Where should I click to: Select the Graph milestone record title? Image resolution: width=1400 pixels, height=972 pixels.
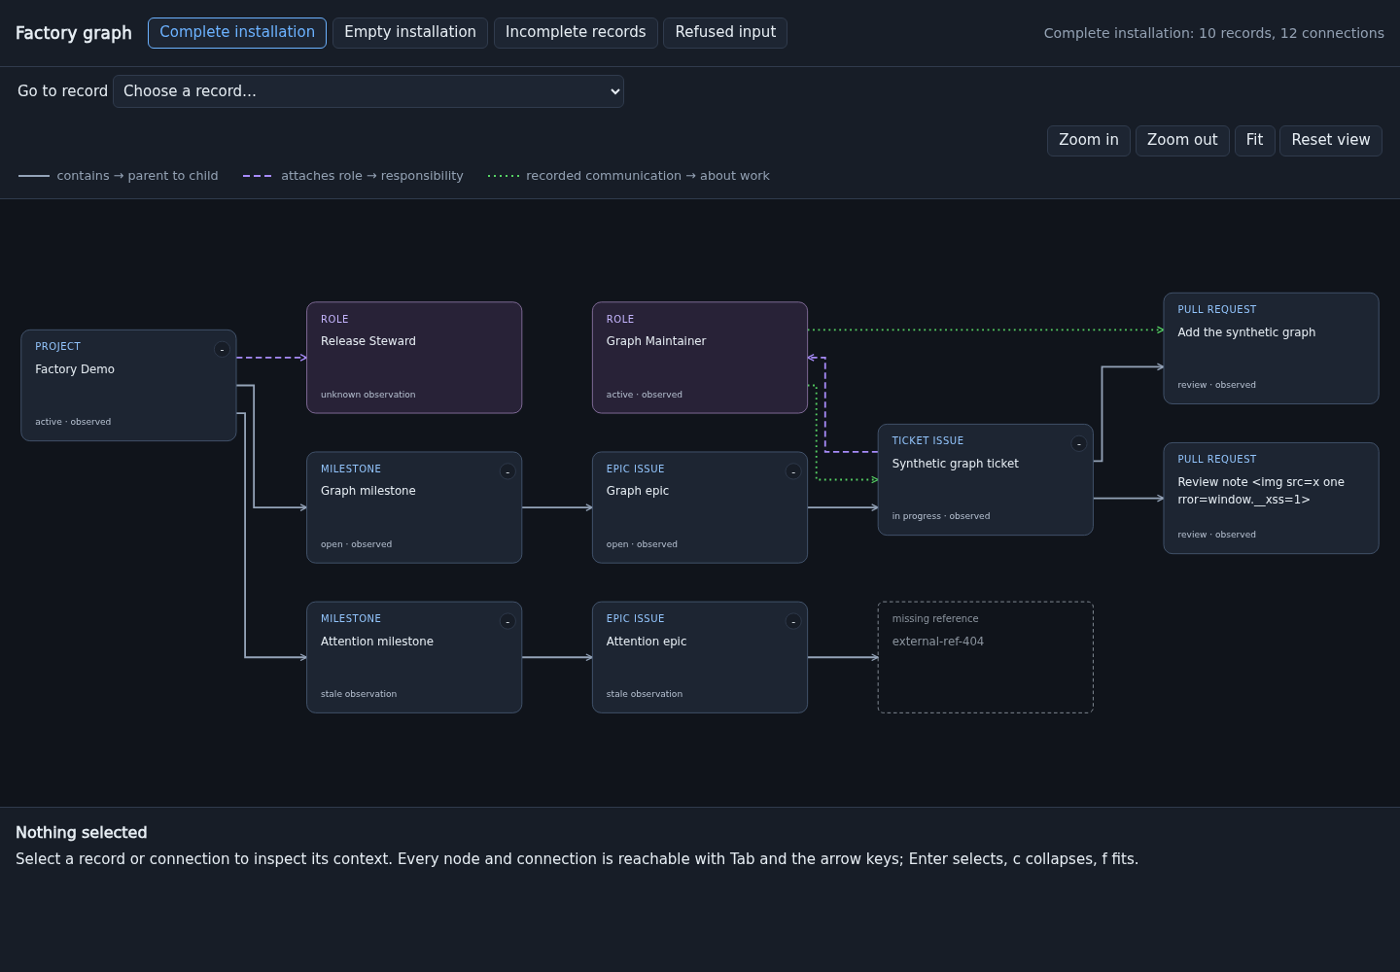[x=368, y=491]
